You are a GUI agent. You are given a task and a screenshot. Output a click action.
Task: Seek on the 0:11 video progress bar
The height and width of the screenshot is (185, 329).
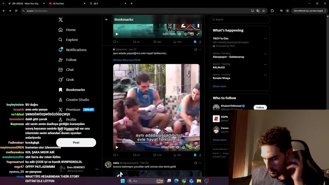[x=156, y=142]
